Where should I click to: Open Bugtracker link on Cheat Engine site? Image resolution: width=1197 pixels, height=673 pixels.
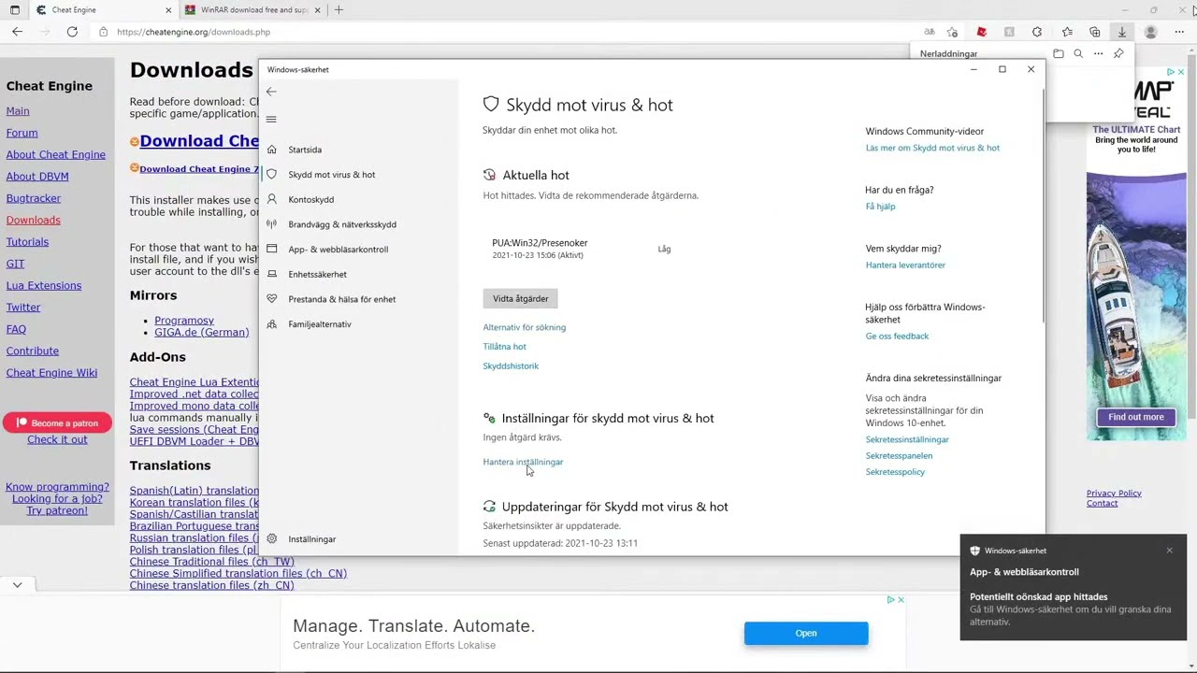tap(34, 198)
